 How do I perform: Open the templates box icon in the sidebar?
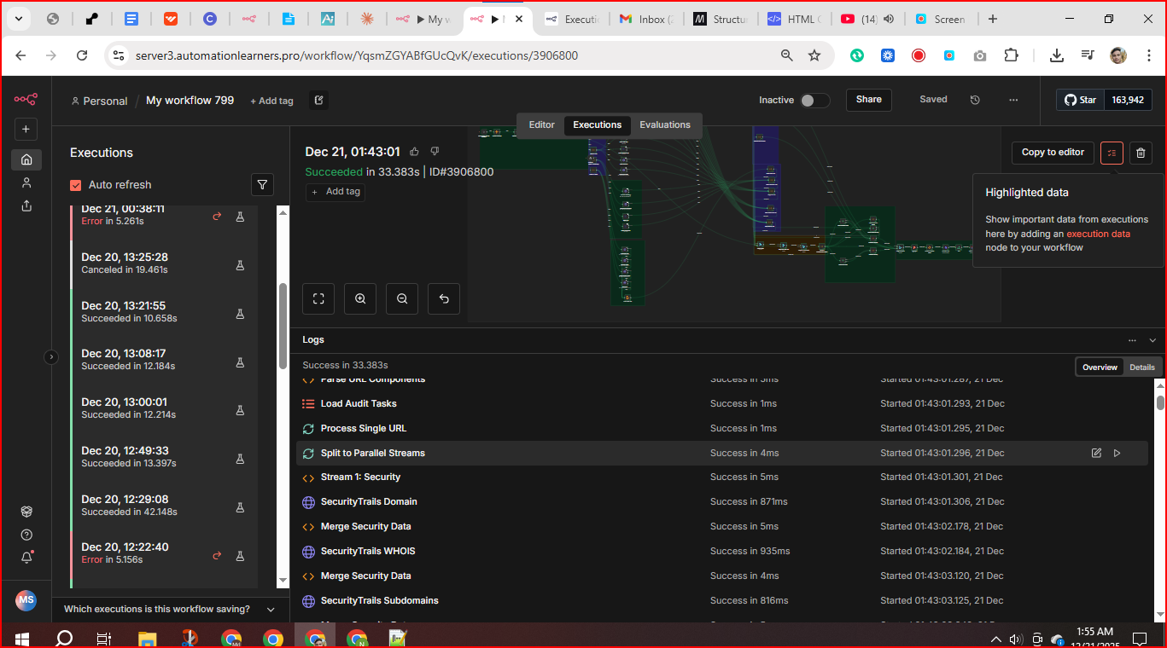26,512
